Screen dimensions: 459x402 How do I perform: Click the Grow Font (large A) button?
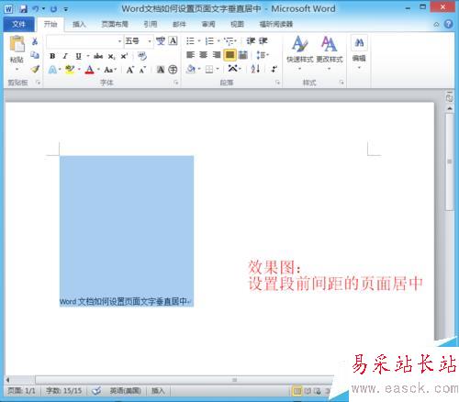pos(130,70)
